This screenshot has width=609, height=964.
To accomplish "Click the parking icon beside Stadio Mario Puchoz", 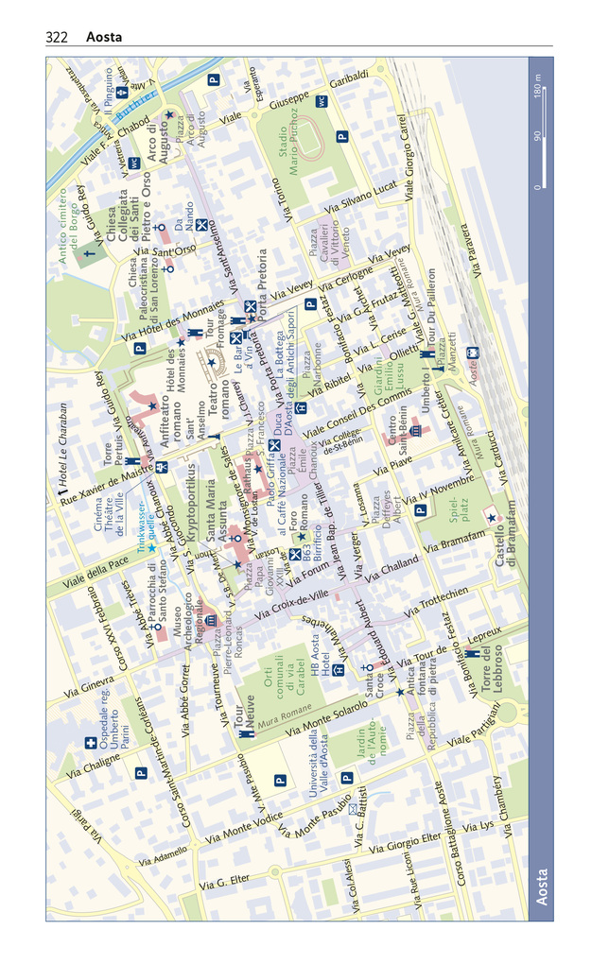I will (x=342, y=137).
